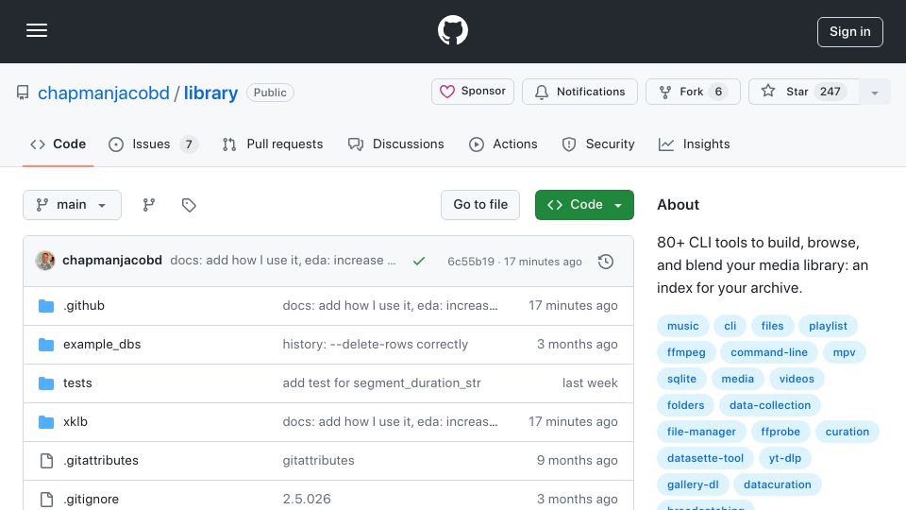Open the Insights tab
The width and height of the screenshot is (906, 510).
(x=694, y=144)
